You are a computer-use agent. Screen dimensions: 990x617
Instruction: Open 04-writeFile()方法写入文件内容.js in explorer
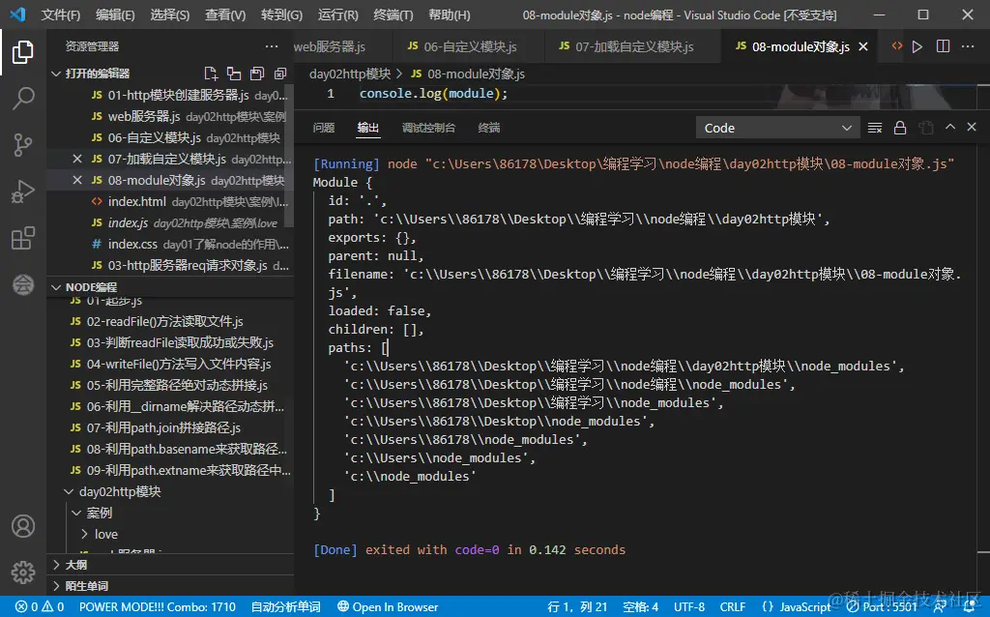point(178,365)
